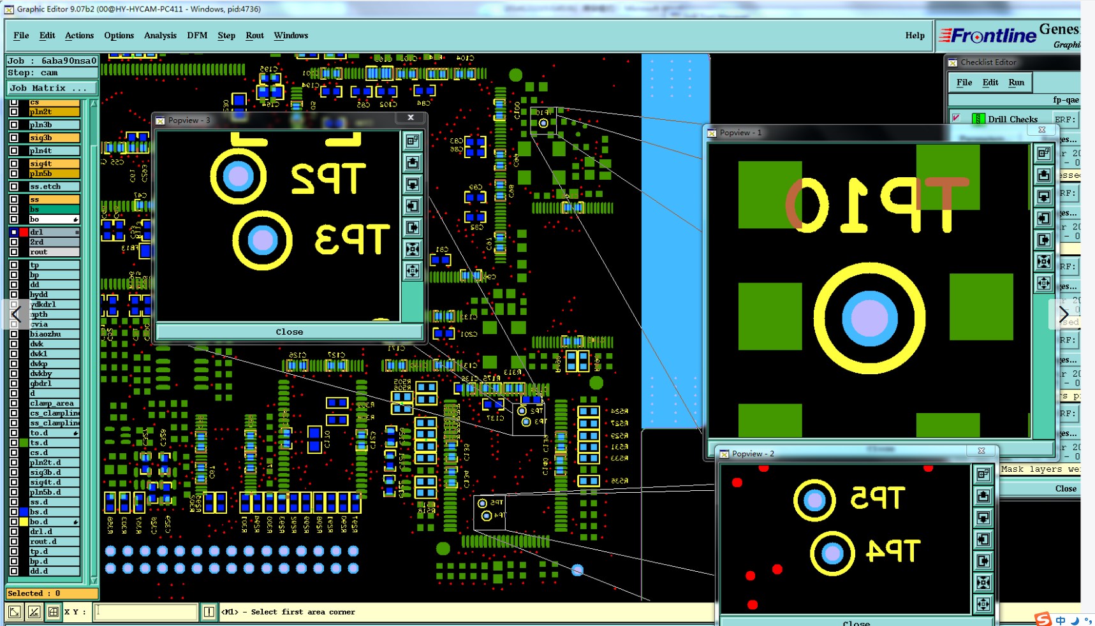Toggle the Drill Checks checkbox in Checklist Editor

coord(957,119)
